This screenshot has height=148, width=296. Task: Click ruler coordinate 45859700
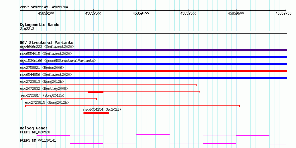click(284, 13)
